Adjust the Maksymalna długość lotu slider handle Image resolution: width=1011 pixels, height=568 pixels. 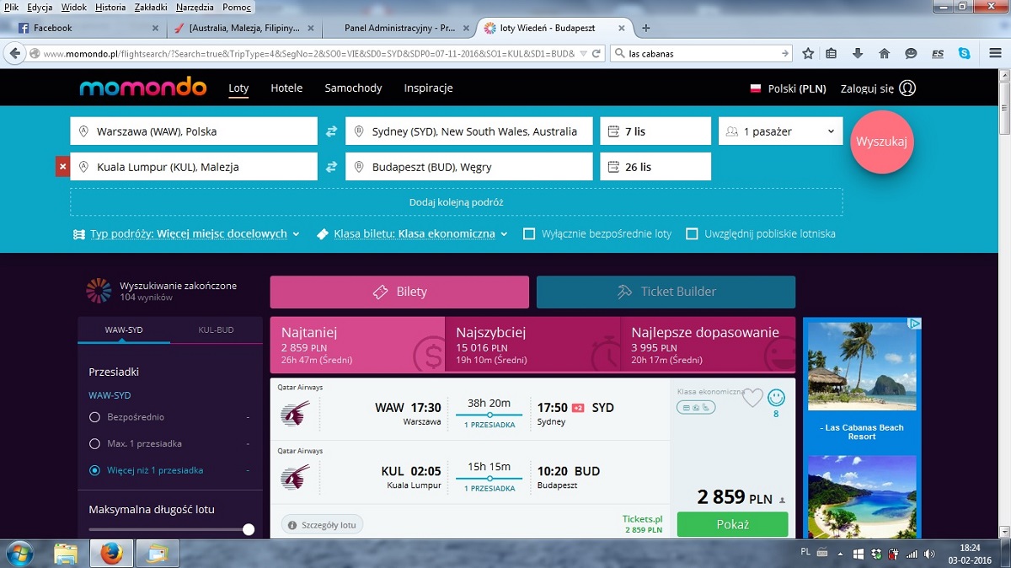249,529
